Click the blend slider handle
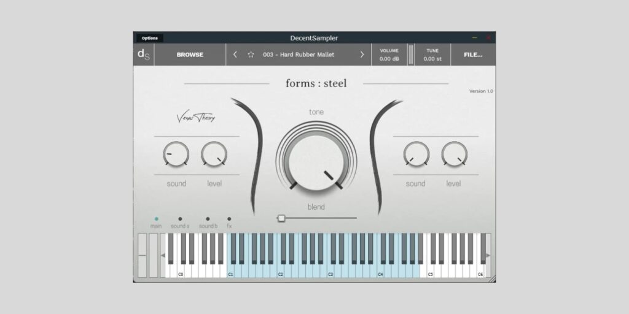629x314 pixels. [x=281, y=218]
